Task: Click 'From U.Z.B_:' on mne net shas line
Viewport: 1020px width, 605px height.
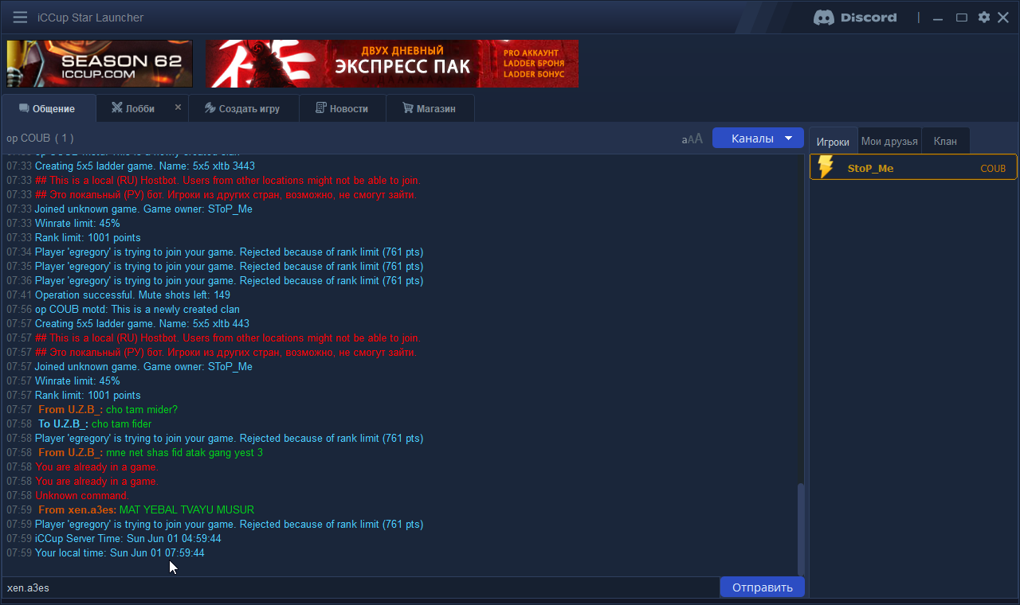Action: click(x=70, y=452)
